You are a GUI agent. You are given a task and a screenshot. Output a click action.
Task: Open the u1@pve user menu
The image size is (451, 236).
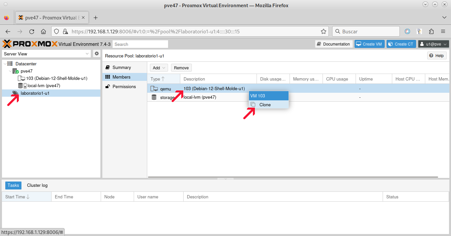coord(434,44)
